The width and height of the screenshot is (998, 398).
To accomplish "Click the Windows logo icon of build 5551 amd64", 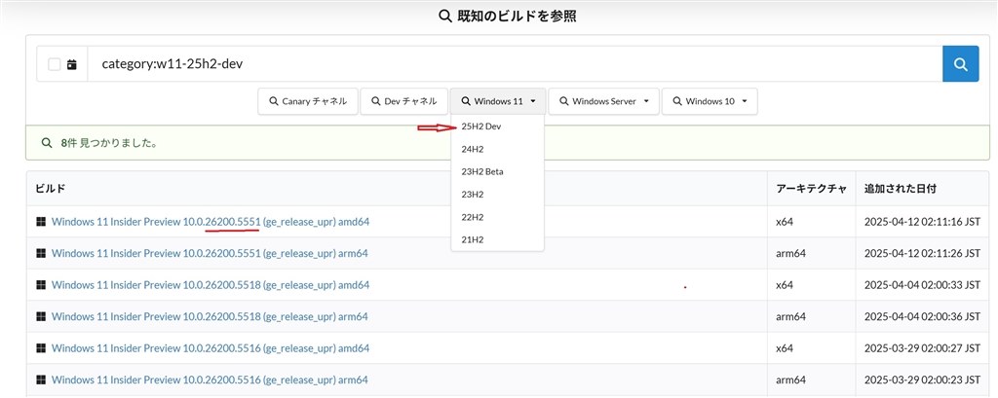I will 41,222.
